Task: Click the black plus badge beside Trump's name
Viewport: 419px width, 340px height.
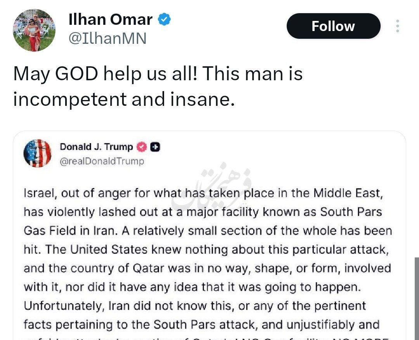Action: coord(155,147)
